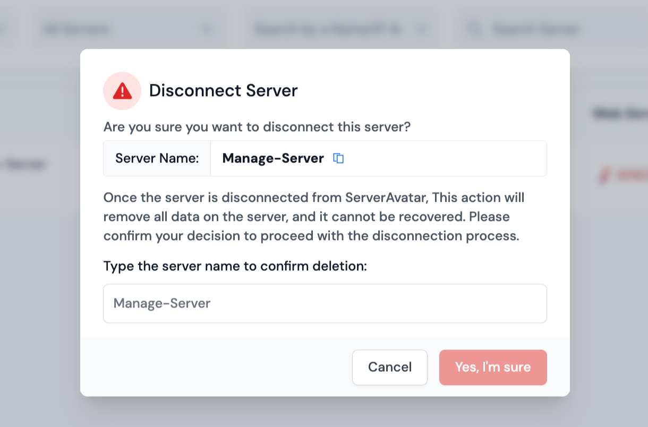Select the bold Manage-Server name text
The width and height of the screenshot is (648, 427).
click(273, 158)
